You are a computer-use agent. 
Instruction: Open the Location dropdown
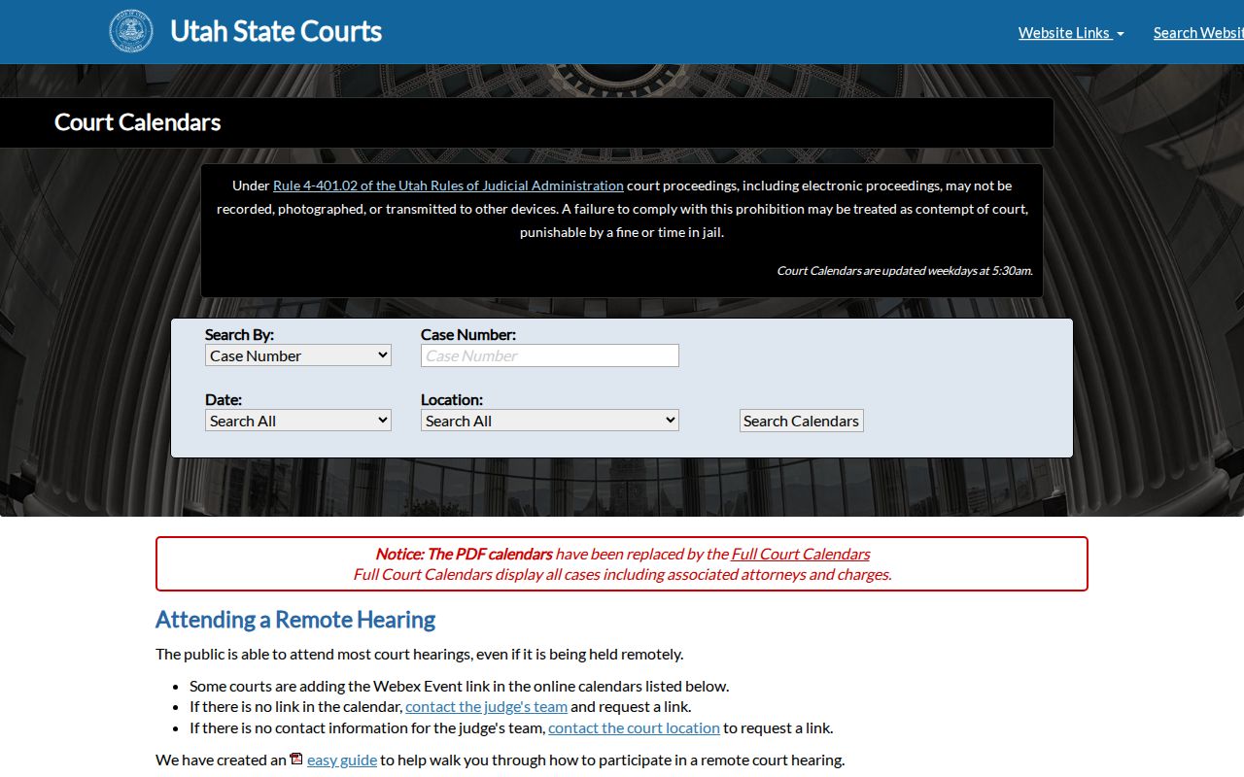[550, 421]
